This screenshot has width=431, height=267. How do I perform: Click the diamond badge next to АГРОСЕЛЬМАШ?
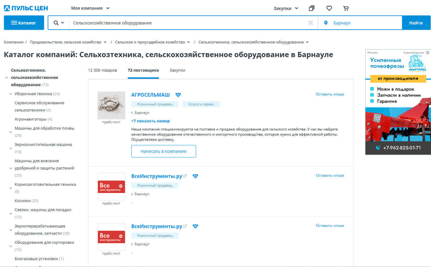point(178,95)
